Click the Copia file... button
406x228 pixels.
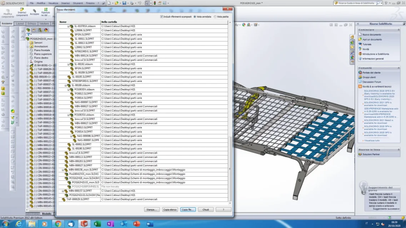(x=188, y=210)
